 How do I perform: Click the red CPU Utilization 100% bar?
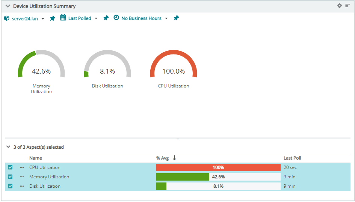click(218, 167)
